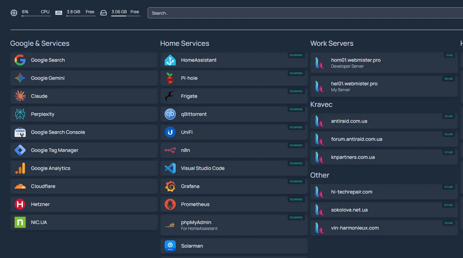Click the RUNNING status on Pi-hole
This screenshot has height=258, width=463.
pyautogui.click(x=296, y=73)
